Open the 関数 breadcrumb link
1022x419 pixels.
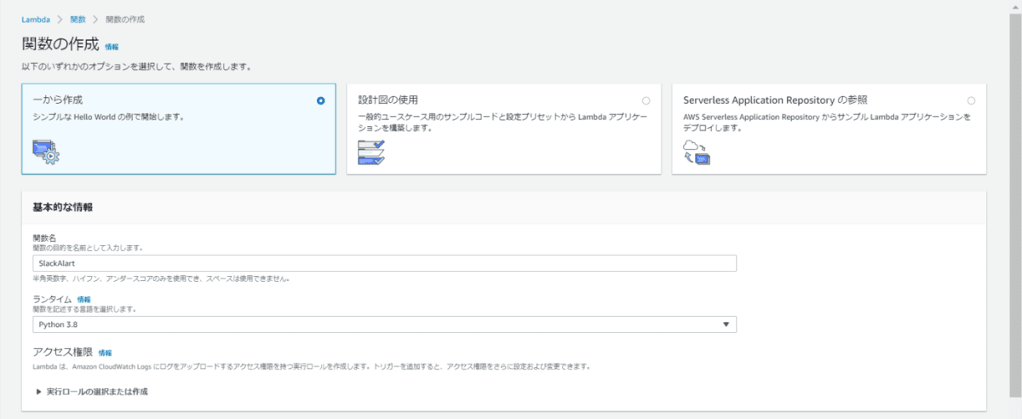78,19
